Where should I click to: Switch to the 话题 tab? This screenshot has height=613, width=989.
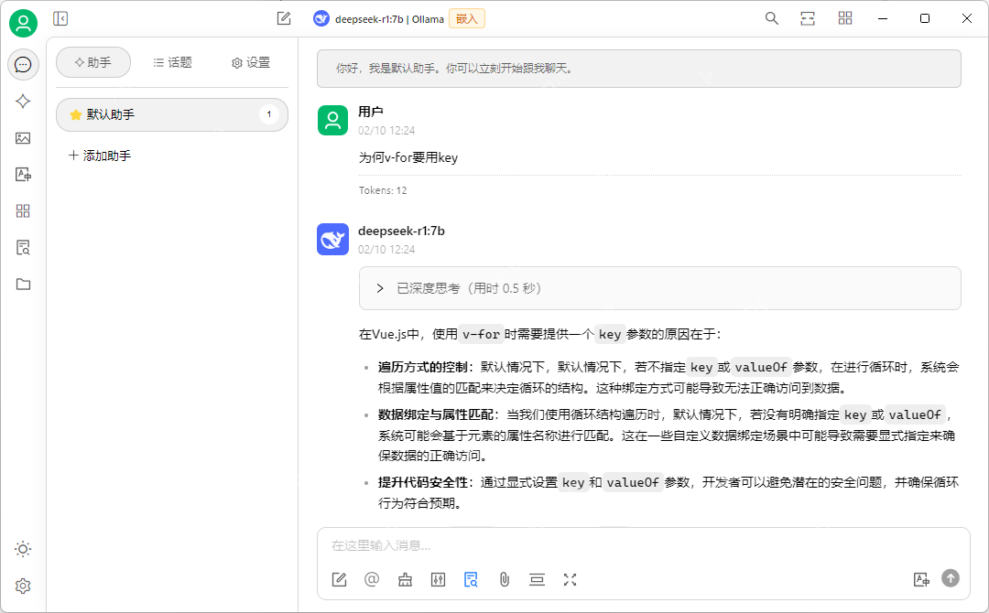point(172,62)
